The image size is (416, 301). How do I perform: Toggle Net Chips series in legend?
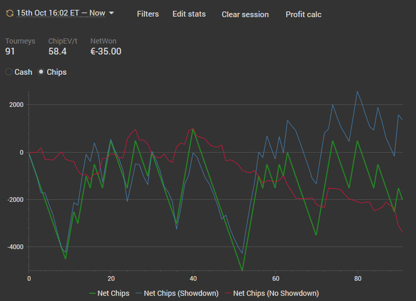click(x=109, y=293)
